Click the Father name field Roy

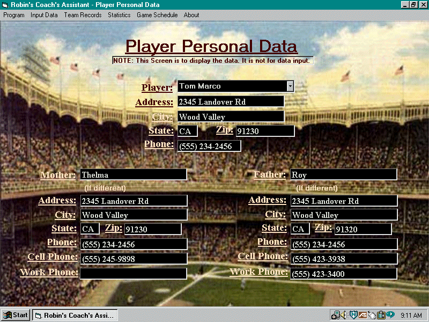click(x=343, y=174)
